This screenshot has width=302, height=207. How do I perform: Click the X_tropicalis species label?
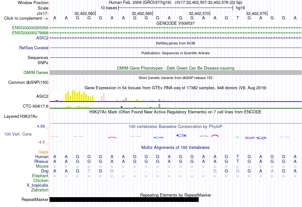coord(38,185)
